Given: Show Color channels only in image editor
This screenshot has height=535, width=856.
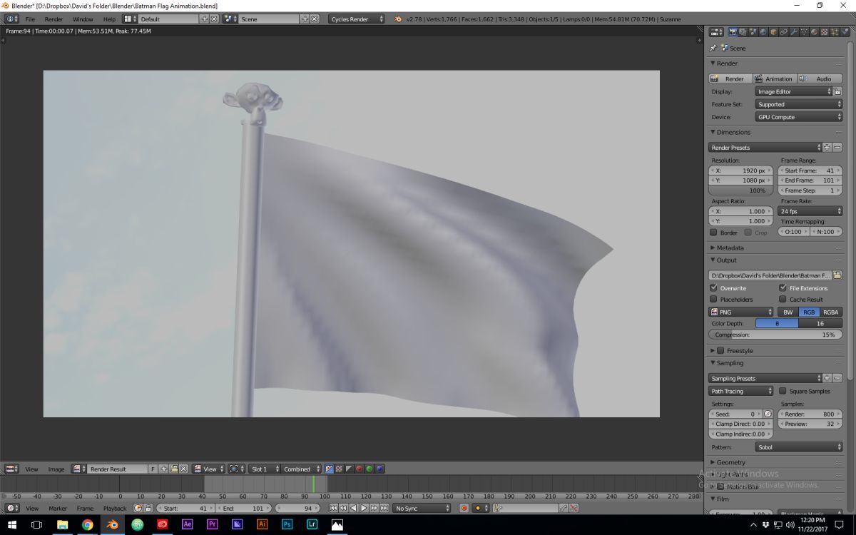Looking at the screenshot, I should point(340,469).
